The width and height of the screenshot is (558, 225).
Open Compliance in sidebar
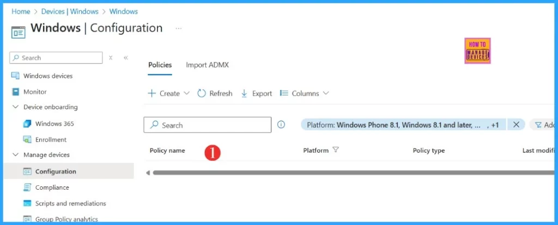(52, 187)
